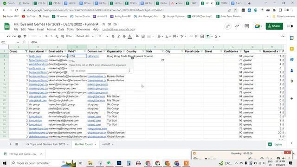Open the more number formats 123 dropdown
The height and width of the screenshot is (167, 297).
click(69, 36)
